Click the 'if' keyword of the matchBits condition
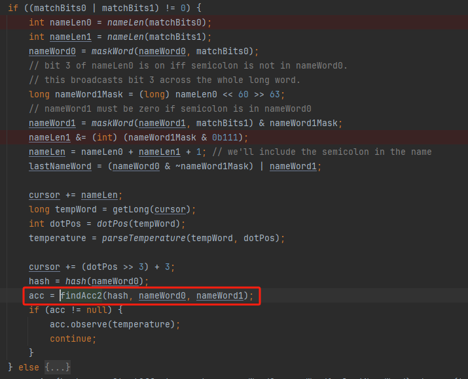The image size is (468, 379). click(13, 8)
